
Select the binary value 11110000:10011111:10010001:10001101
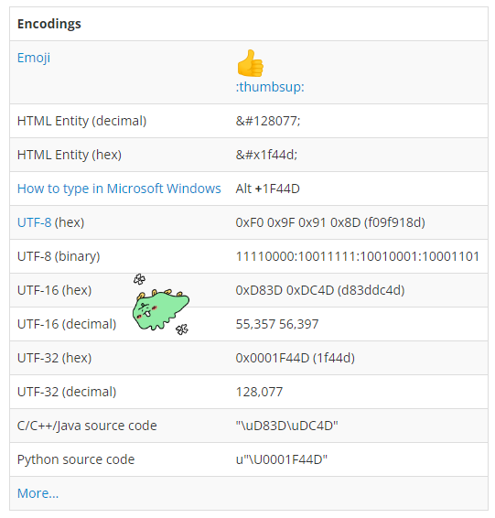tap(358, 256)
